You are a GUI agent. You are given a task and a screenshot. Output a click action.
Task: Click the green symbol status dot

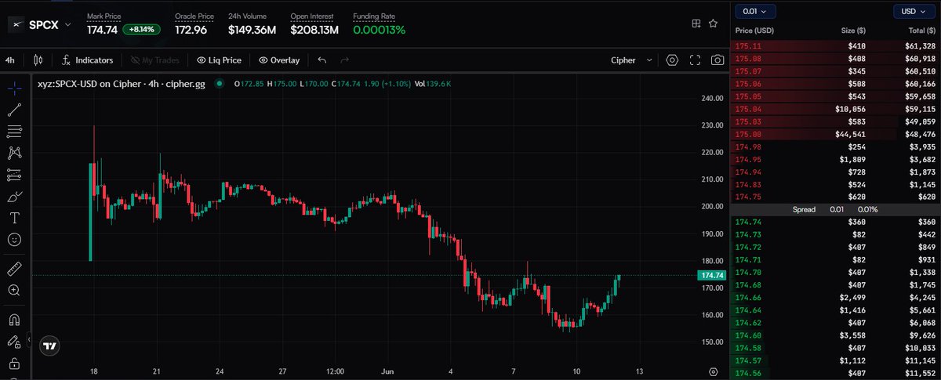tap(220, 83)
